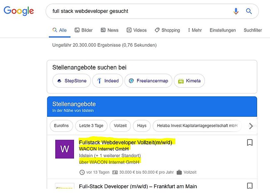The height and width of the screenshot is (194, 270).
Task: Click 'über WACON Internet GmbH' source text
Action: coord(109,162)
